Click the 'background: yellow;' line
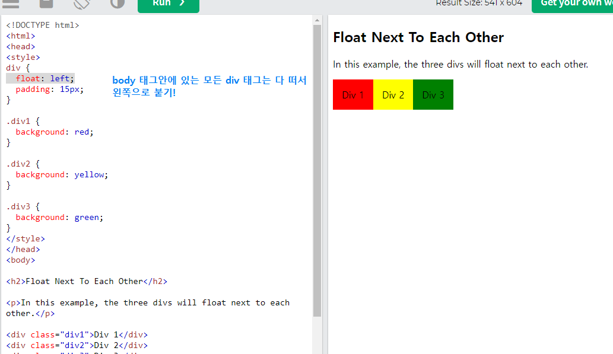The width and height of the screenshot is (613, 354). tap(62, 175)
